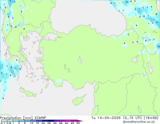Image resolution: width=160 pixels, height=124 pixels.
Task: Select the 30–35 mm purple legend box
Action: pyautogui.click(x=57, y=121)
